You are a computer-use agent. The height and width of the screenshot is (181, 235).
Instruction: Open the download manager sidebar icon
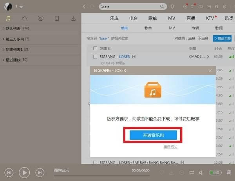73,18
